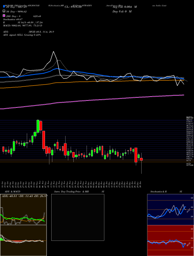The width and height of the screenshot is (194, 256).
Task: Click the last red candle with long lower wick
Action: (141, 159)
